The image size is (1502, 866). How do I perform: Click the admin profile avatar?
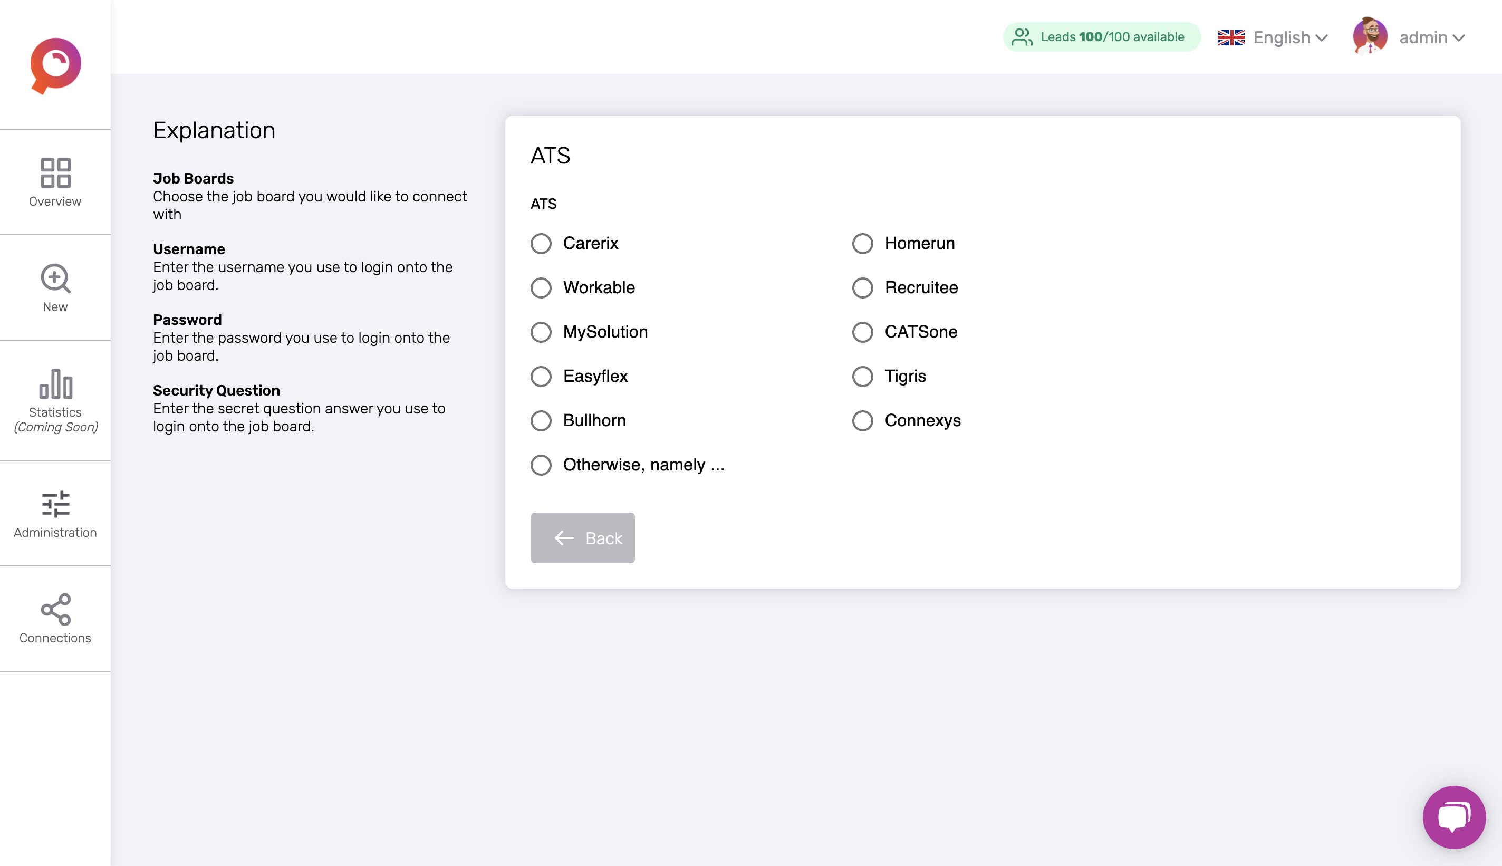pos(1371,36)
